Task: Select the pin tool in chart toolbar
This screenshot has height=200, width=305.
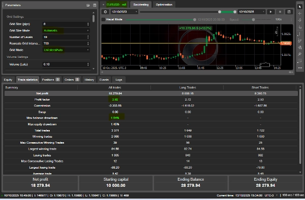Action: pyautogui.click(x=300, y=54)
